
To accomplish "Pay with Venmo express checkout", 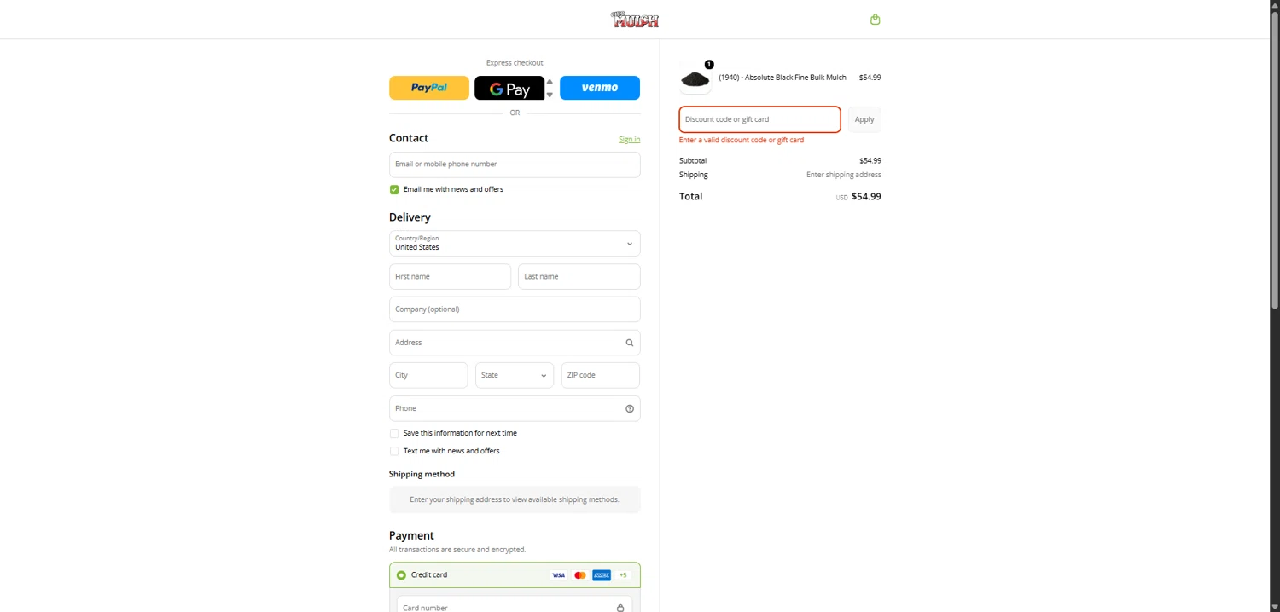I will tap(600, 88).
